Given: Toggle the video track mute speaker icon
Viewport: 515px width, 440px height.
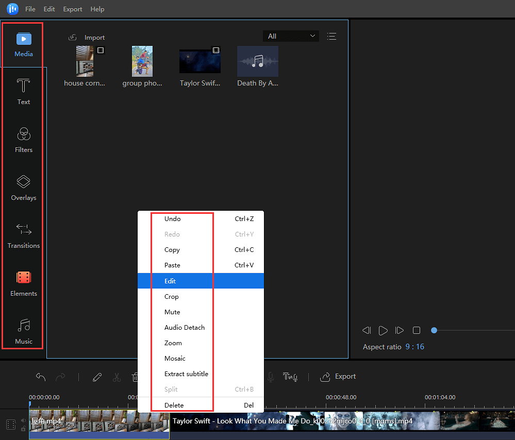Looking at the screenshot, I should (23, 420).
